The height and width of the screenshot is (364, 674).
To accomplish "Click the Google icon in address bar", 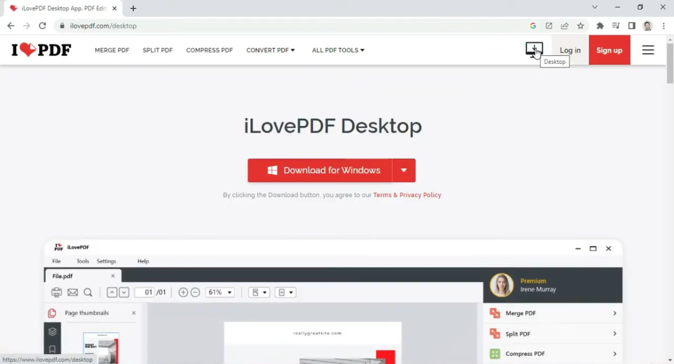I will tap(533, 26).
